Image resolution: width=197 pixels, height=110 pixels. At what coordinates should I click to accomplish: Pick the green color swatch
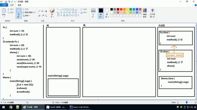click(131, 9)
